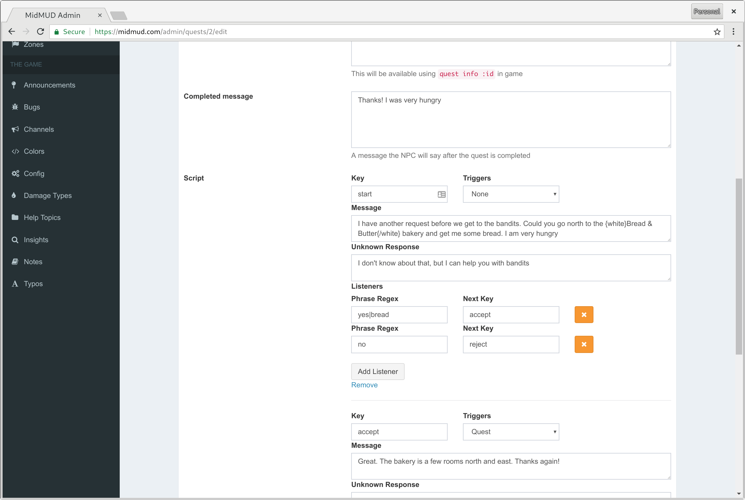Click the Help Topics icon in sidebar
The height and width of the screenshot is (500, 745).
(x=15, y=217)
